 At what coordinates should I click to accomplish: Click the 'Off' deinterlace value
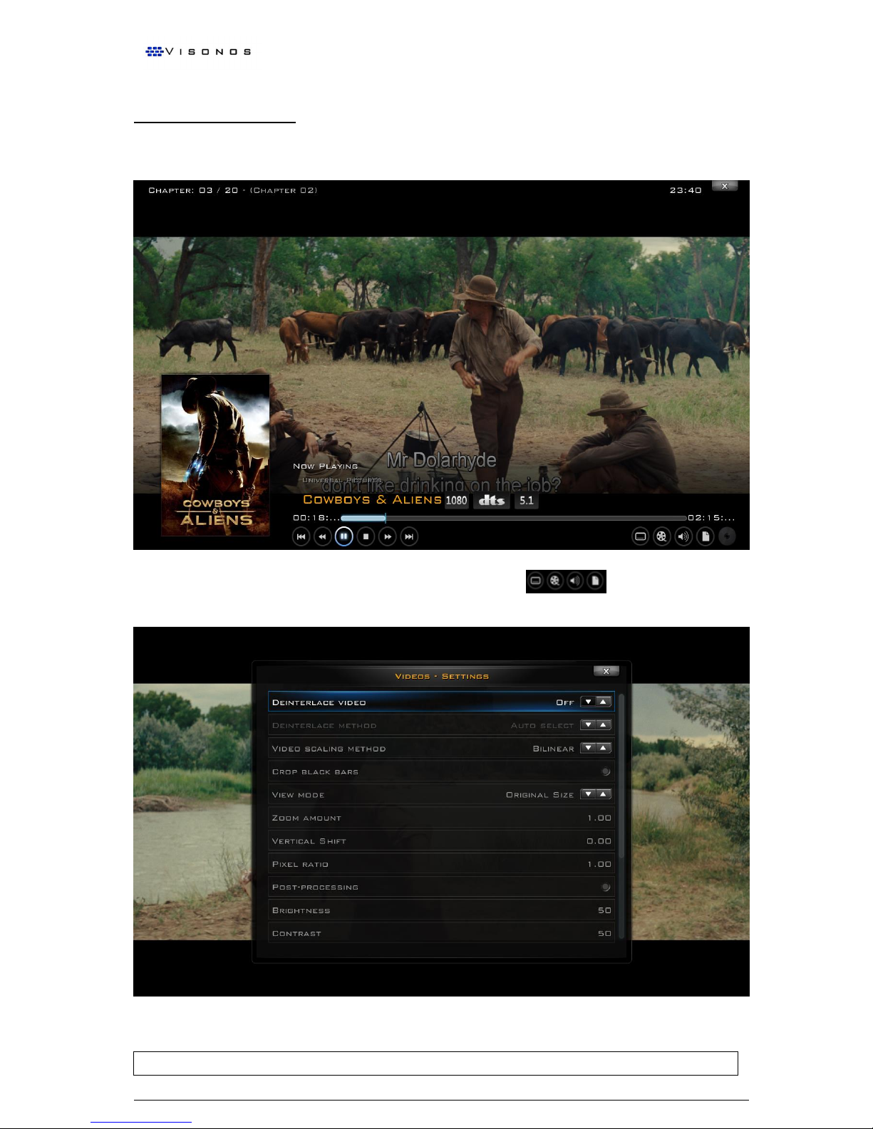(565, 702)
